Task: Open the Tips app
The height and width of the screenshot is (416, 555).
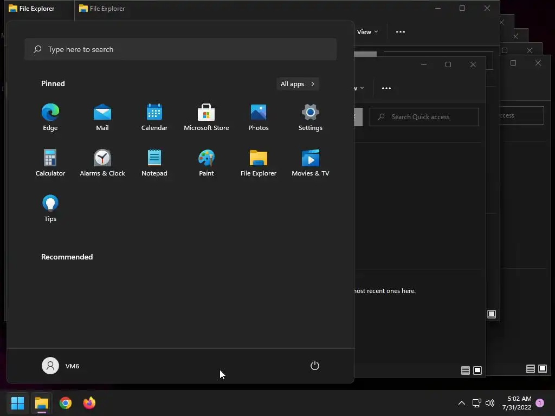Action: (50, 209)
